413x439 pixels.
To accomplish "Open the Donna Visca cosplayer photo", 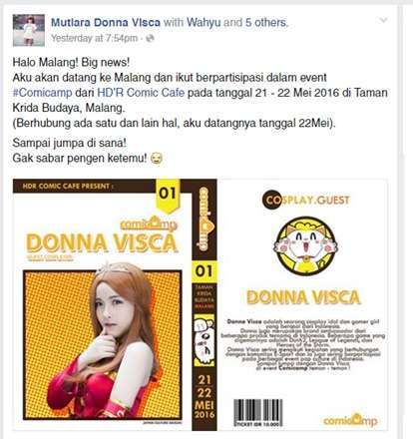I will pos(103,345).
